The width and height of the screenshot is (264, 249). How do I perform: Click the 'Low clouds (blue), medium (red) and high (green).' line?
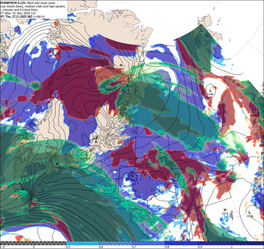[x=33, y=6]
